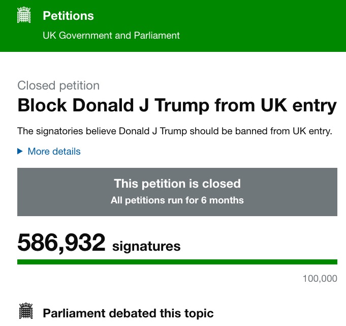Click the green signature progress bar

[x=177, y=262]
